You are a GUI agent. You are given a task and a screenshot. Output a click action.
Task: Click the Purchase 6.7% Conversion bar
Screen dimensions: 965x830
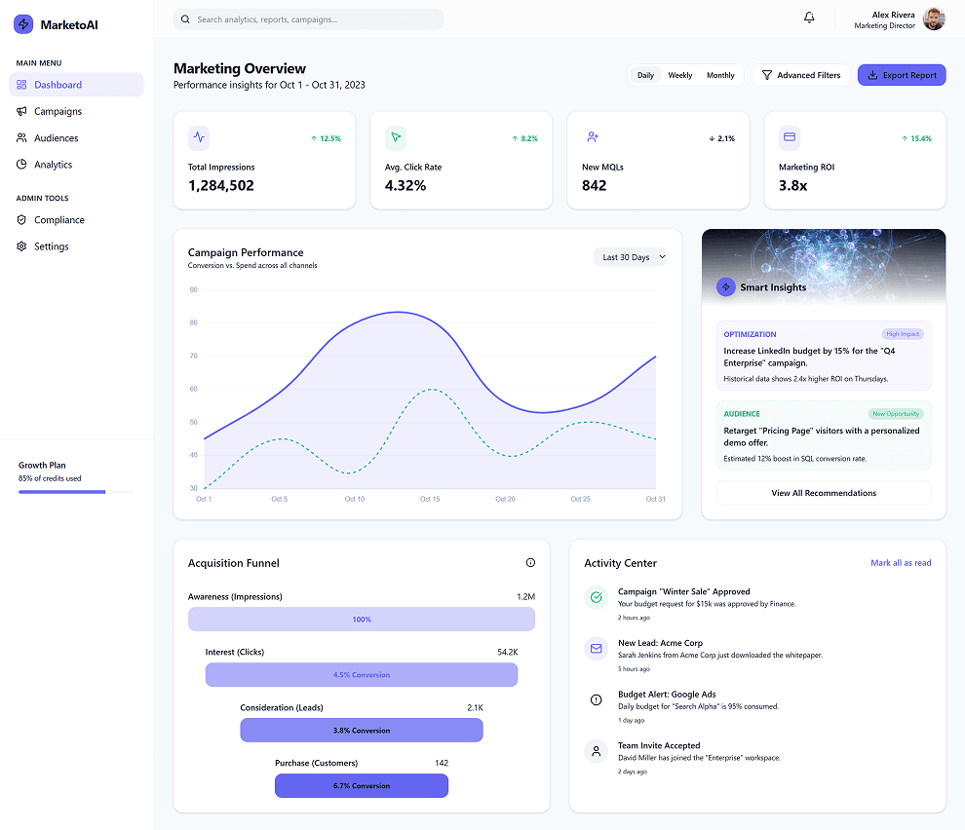[x=362, y=786]
